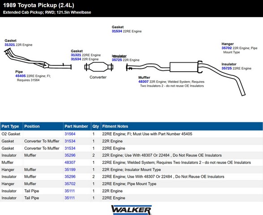Open tail pipe insulator 35111 for 22R Engine

point(69,191)
